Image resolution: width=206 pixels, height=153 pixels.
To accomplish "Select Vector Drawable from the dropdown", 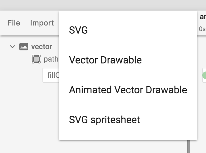I will (105, 60).
